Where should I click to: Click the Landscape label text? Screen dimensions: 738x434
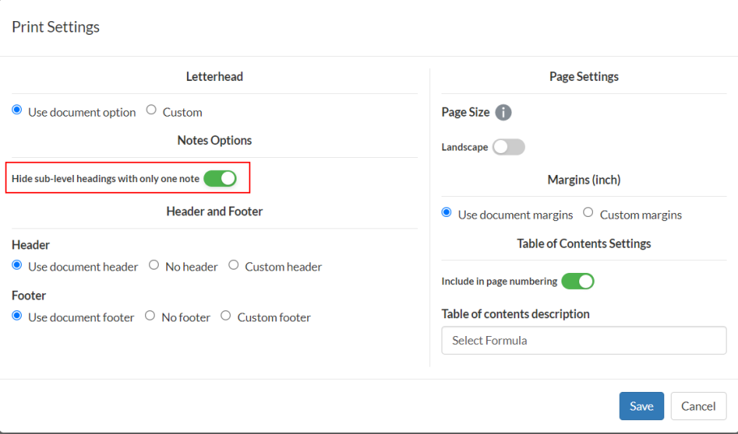pyautogui.click(x=465, y=147)
